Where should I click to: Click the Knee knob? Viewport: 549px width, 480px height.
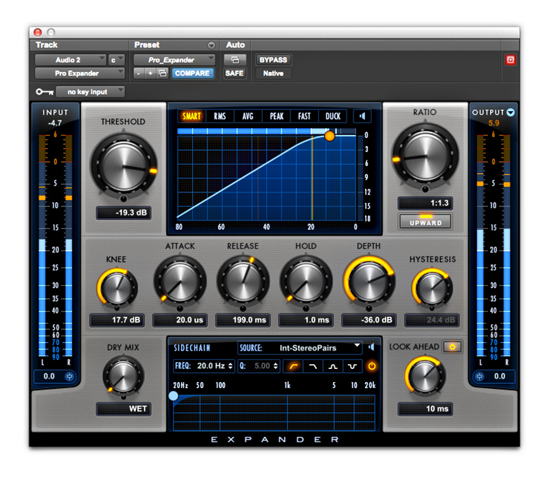(x=117, y=288)
